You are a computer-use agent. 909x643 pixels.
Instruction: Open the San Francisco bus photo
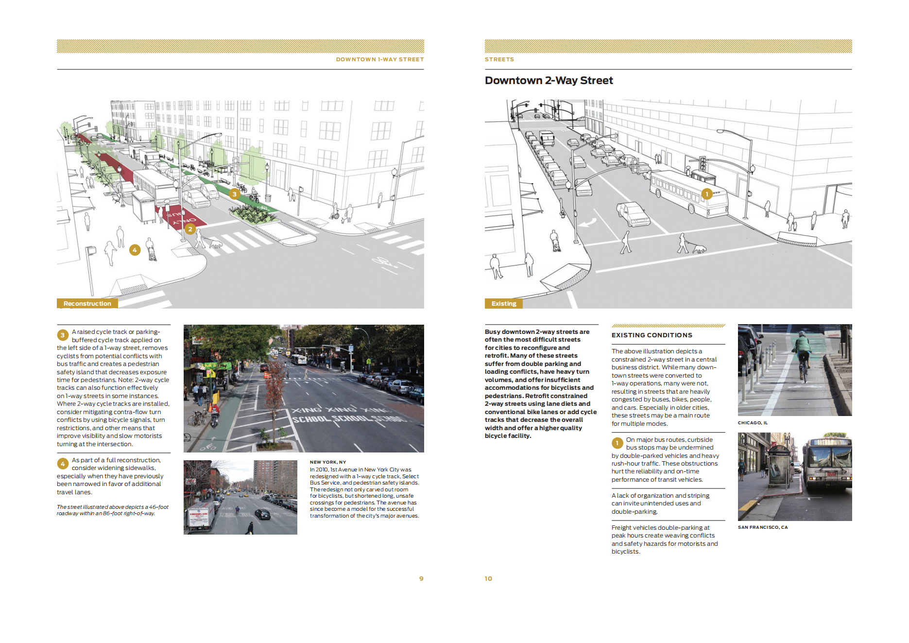pyautogui.click(x=794, y=476)
